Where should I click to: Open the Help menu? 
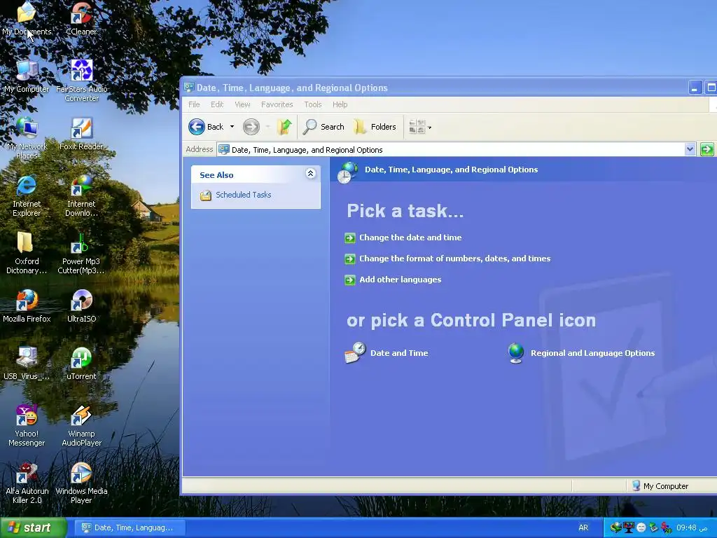click(x=340, y=104)
